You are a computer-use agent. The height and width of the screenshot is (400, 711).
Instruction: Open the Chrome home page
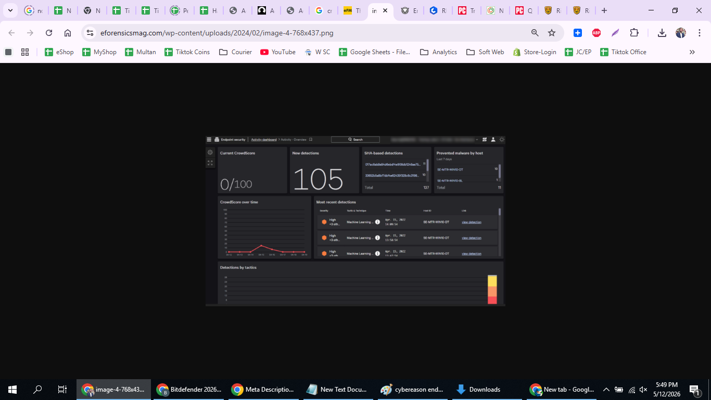tap(68, 33)
